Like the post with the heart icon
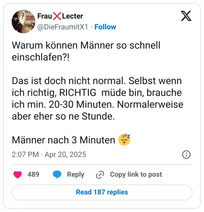Viewport: 204px width, 212px height. pos(17,175)
